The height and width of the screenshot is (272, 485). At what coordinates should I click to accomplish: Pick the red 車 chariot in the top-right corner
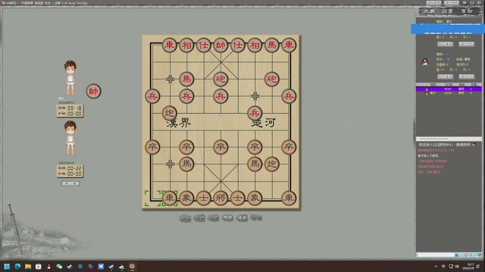coord(289,45)
